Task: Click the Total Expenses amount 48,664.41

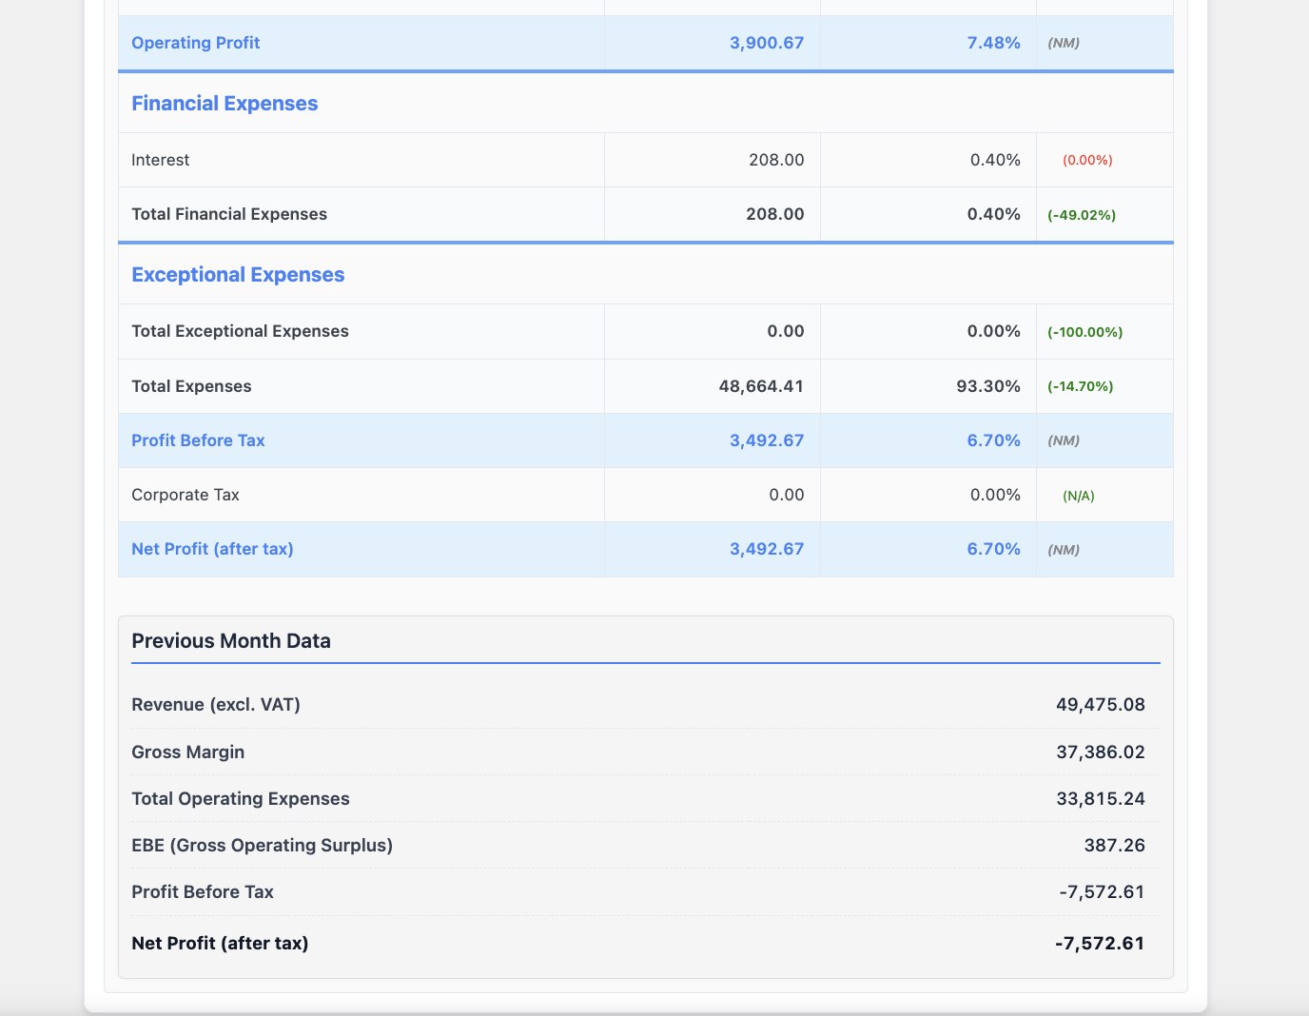Action: [761, 386]
